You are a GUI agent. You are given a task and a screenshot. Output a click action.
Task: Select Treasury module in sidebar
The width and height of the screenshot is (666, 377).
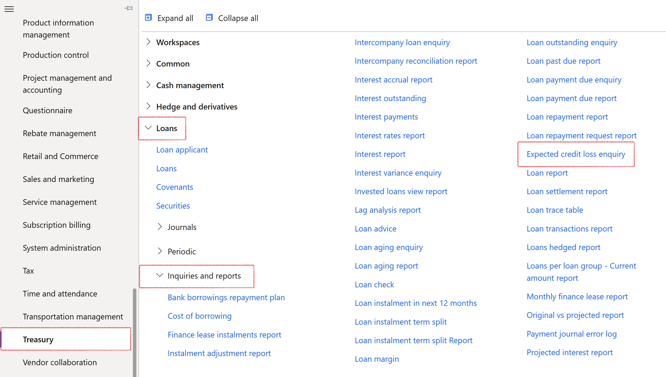click(x=38, y=339)
